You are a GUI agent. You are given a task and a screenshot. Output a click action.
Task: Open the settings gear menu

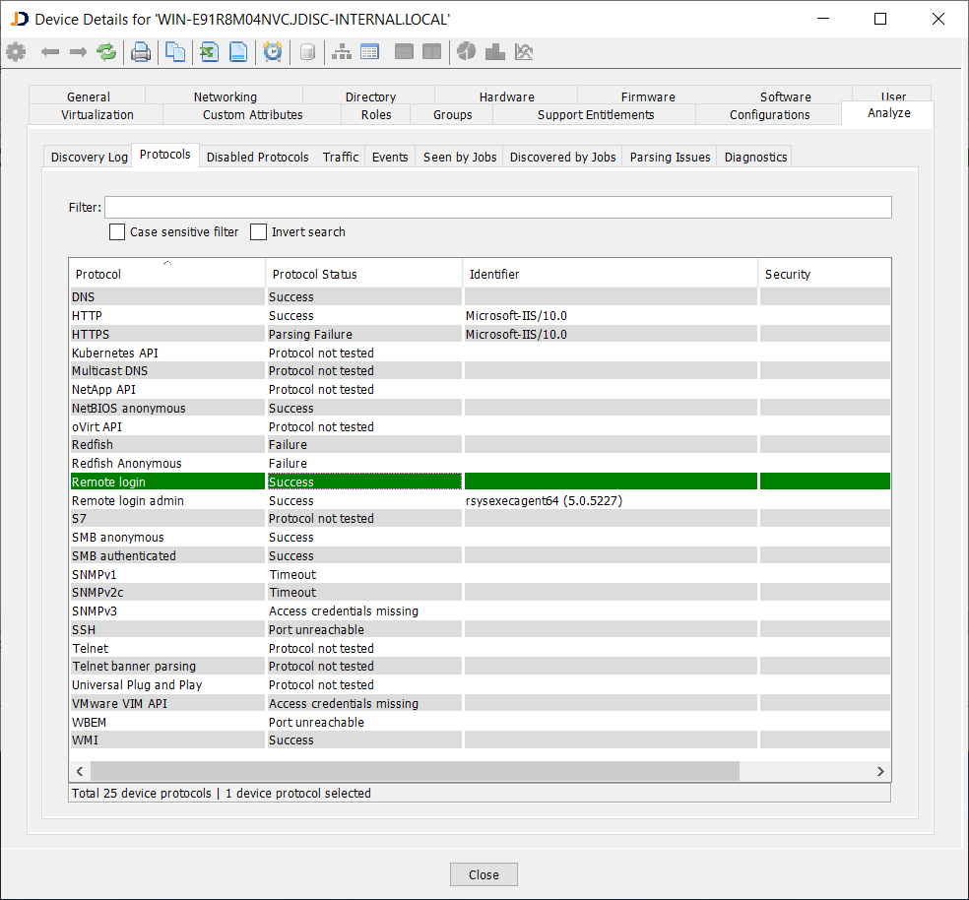click(x=16, y=51)
